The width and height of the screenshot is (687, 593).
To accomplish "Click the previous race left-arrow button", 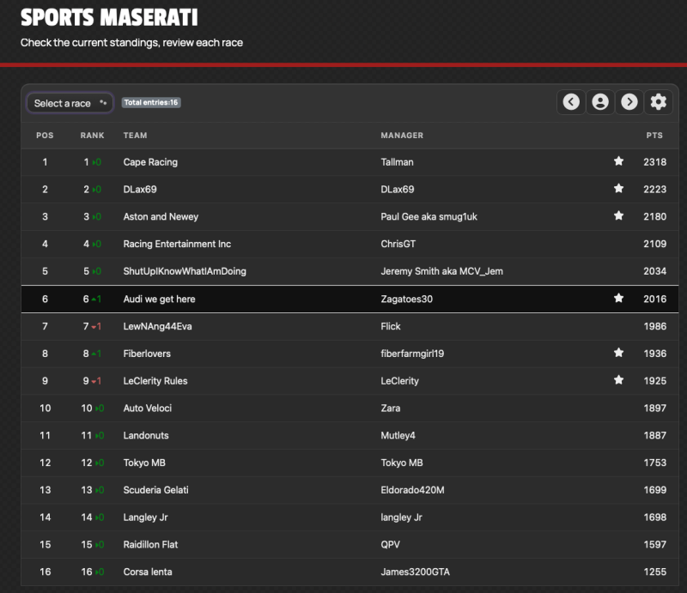I will [x=571, y=102].
